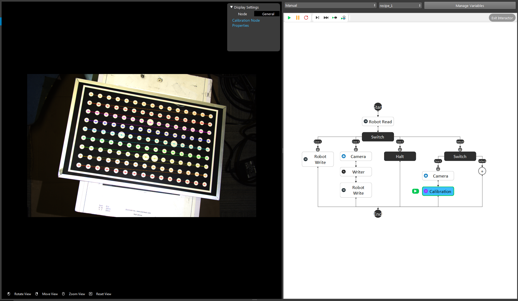Click the Robot Write node icon

click(x=306, y=159)
